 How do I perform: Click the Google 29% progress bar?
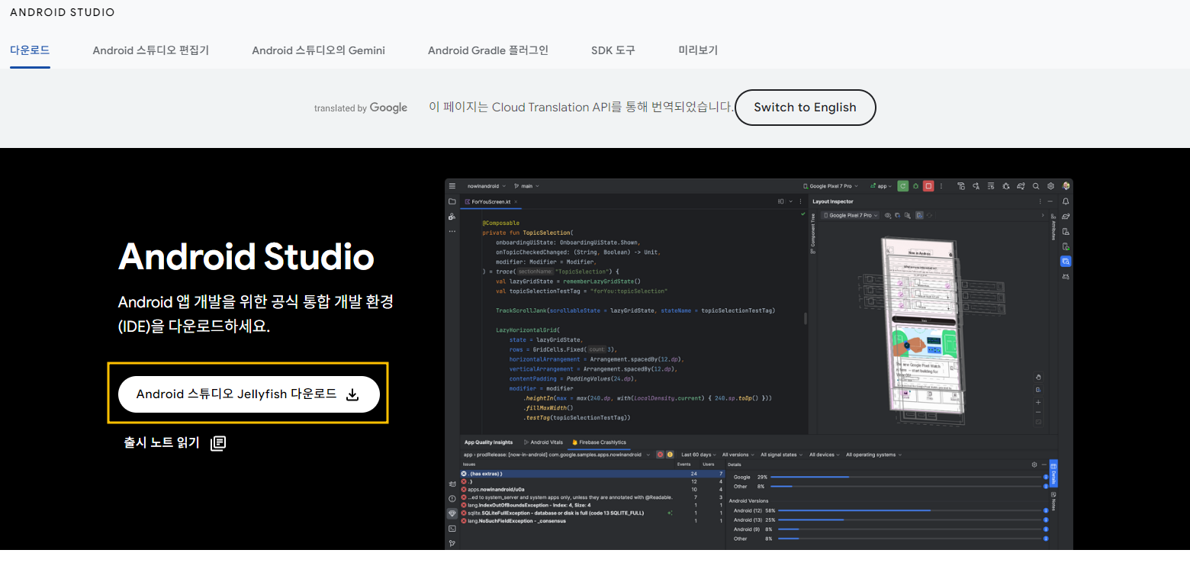906,477
